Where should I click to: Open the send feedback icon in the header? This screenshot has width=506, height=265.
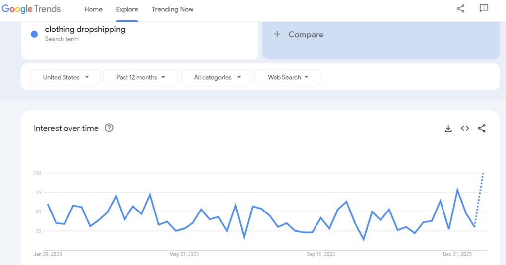coord(484,9)
